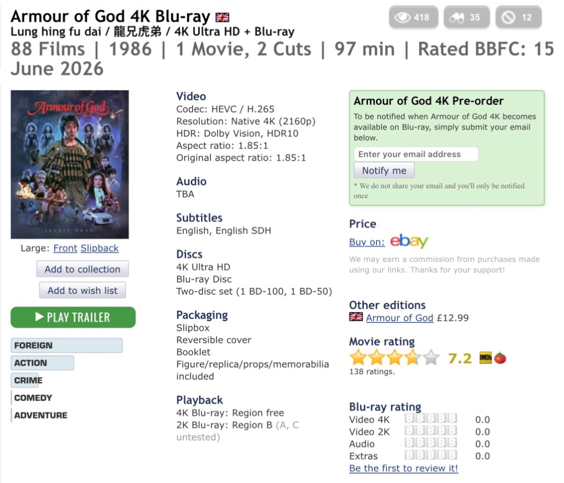Open the Armour of God cover thumbnail
The image size is (564, 483).
coord(70,165)
